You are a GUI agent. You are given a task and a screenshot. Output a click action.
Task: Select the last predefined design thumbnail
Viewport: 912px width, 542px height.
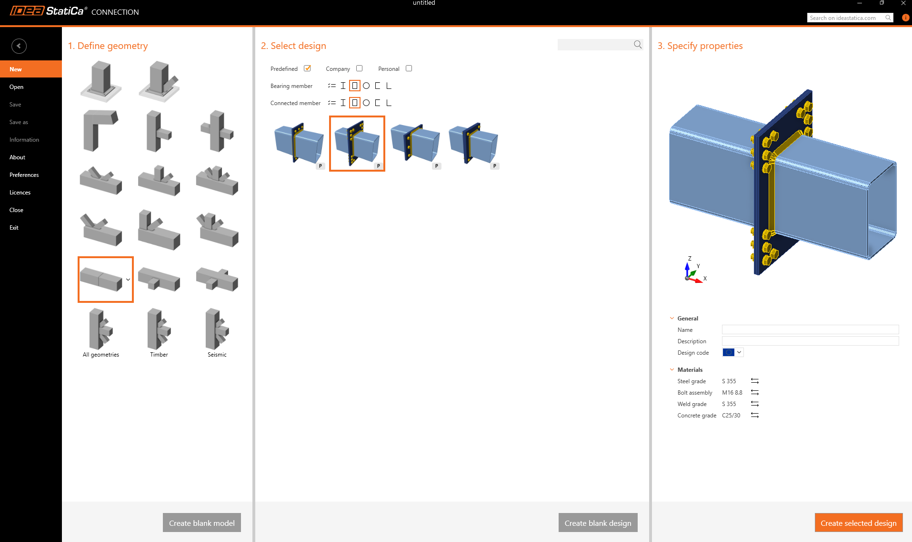(x=473, y=144)
